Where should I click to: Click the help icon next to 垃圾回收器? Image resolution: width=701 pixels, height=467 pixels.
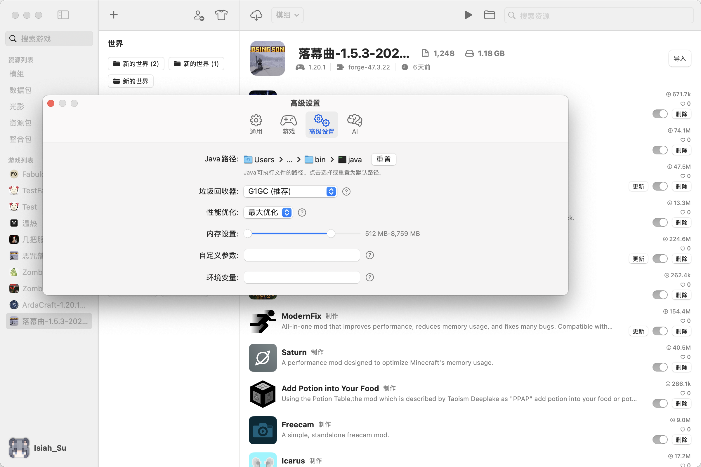(x=346, y=191)
